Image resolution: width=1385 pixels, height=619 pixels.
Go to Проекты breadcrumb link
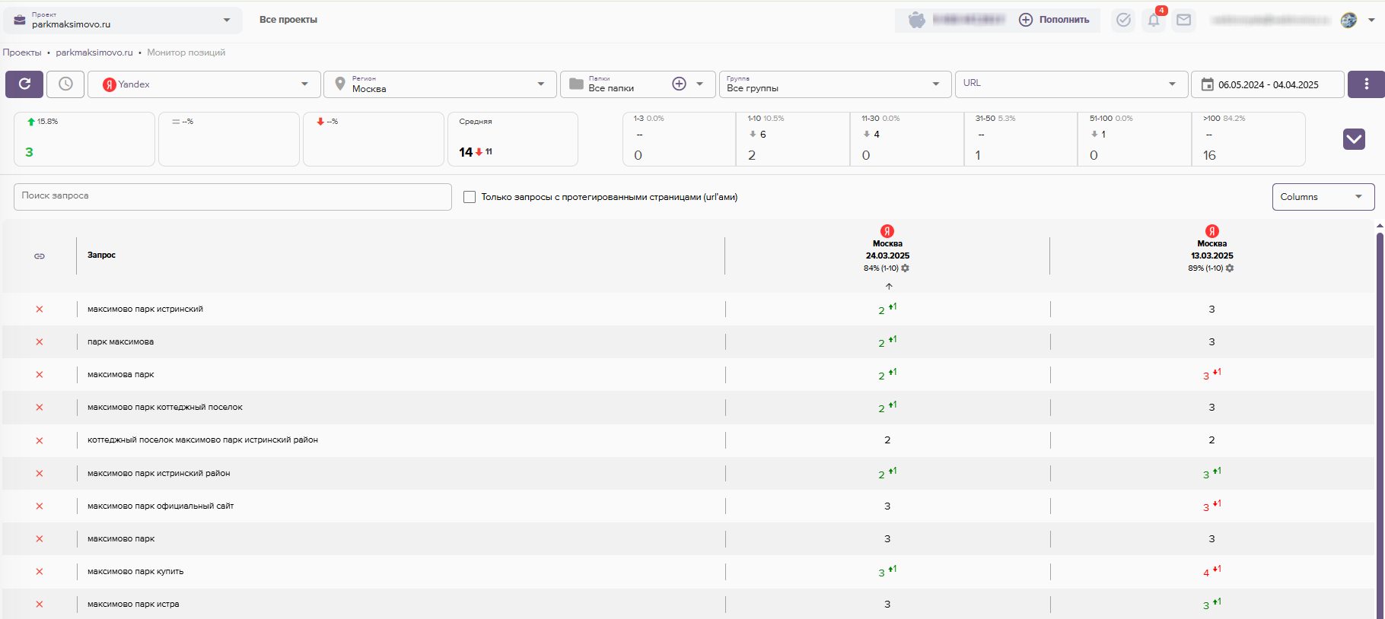coord(22,52)
